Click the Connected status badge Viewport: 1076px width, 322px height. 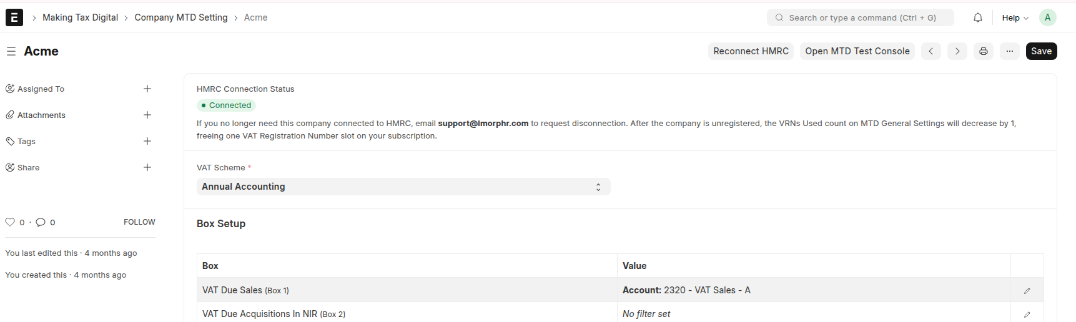[x=226, y=105]
